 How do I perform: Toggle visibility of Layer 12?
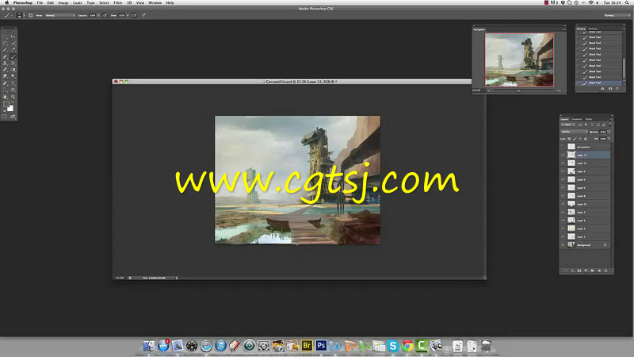click(x=563, y=155)
